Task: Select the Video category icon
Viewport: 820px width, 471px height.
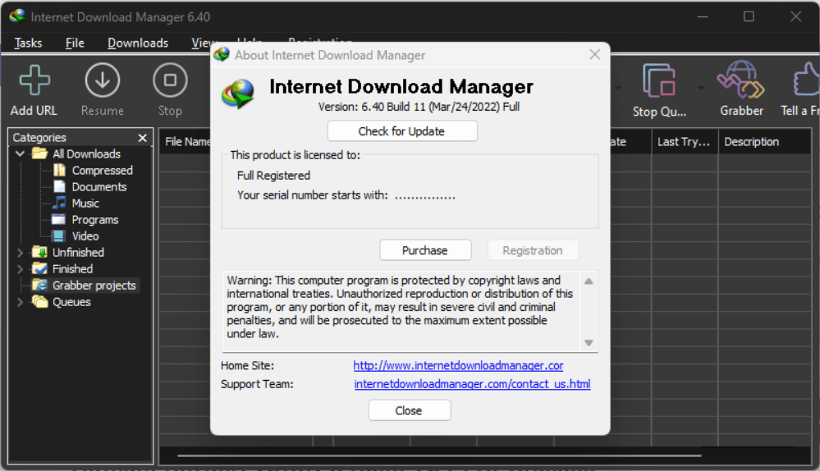Action: point(58,235)
